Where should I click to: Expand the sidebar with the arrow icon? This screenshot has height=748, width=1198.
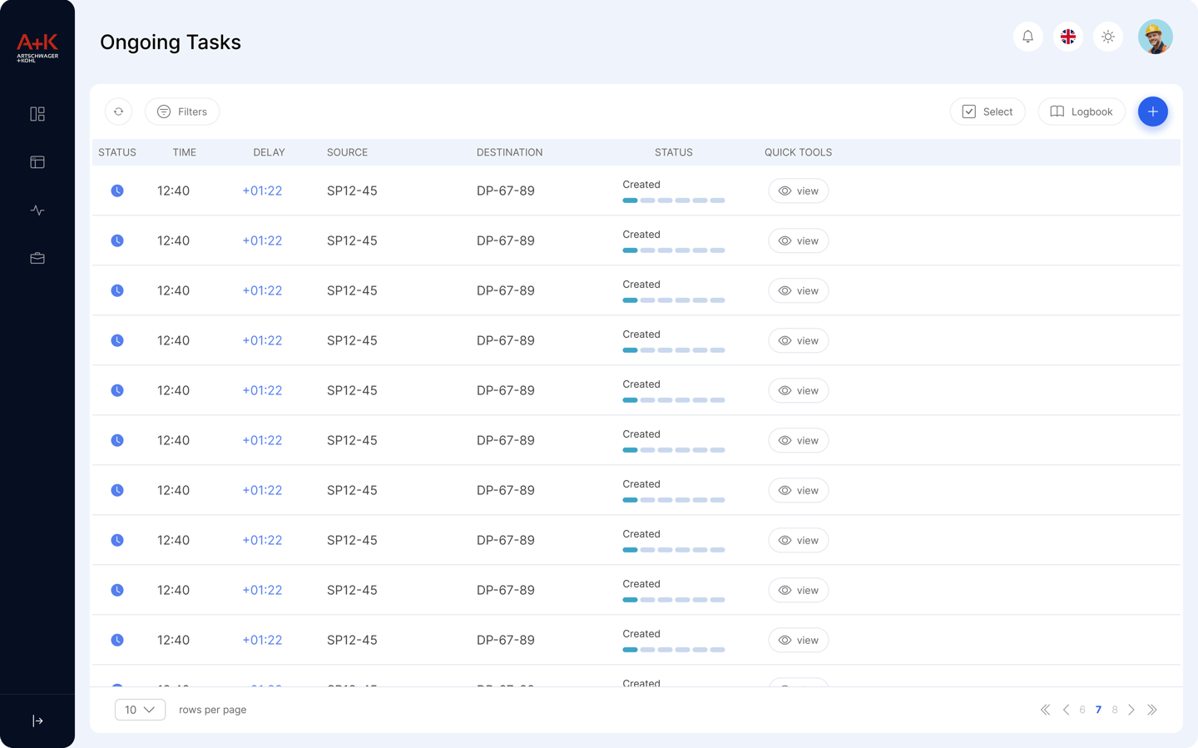click(37, 721)
